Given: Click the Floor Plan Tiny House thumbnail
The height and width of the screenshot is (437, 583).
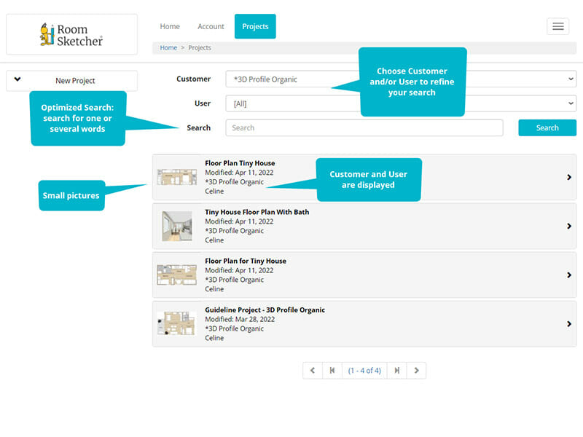Looking at the screenshot, I should (177, 177).
